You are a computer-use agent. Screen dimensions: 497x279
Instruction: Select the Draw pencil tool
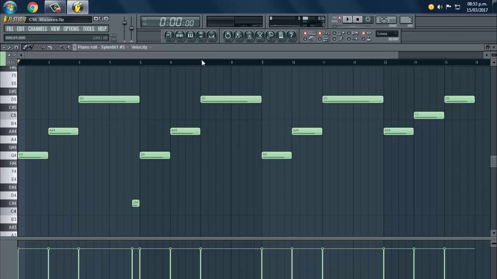pyautogui.click(x=25, y=47)
